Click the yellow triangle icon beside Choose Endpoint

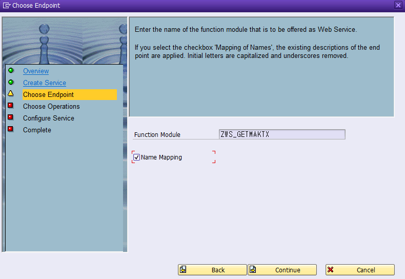point(11,93)
